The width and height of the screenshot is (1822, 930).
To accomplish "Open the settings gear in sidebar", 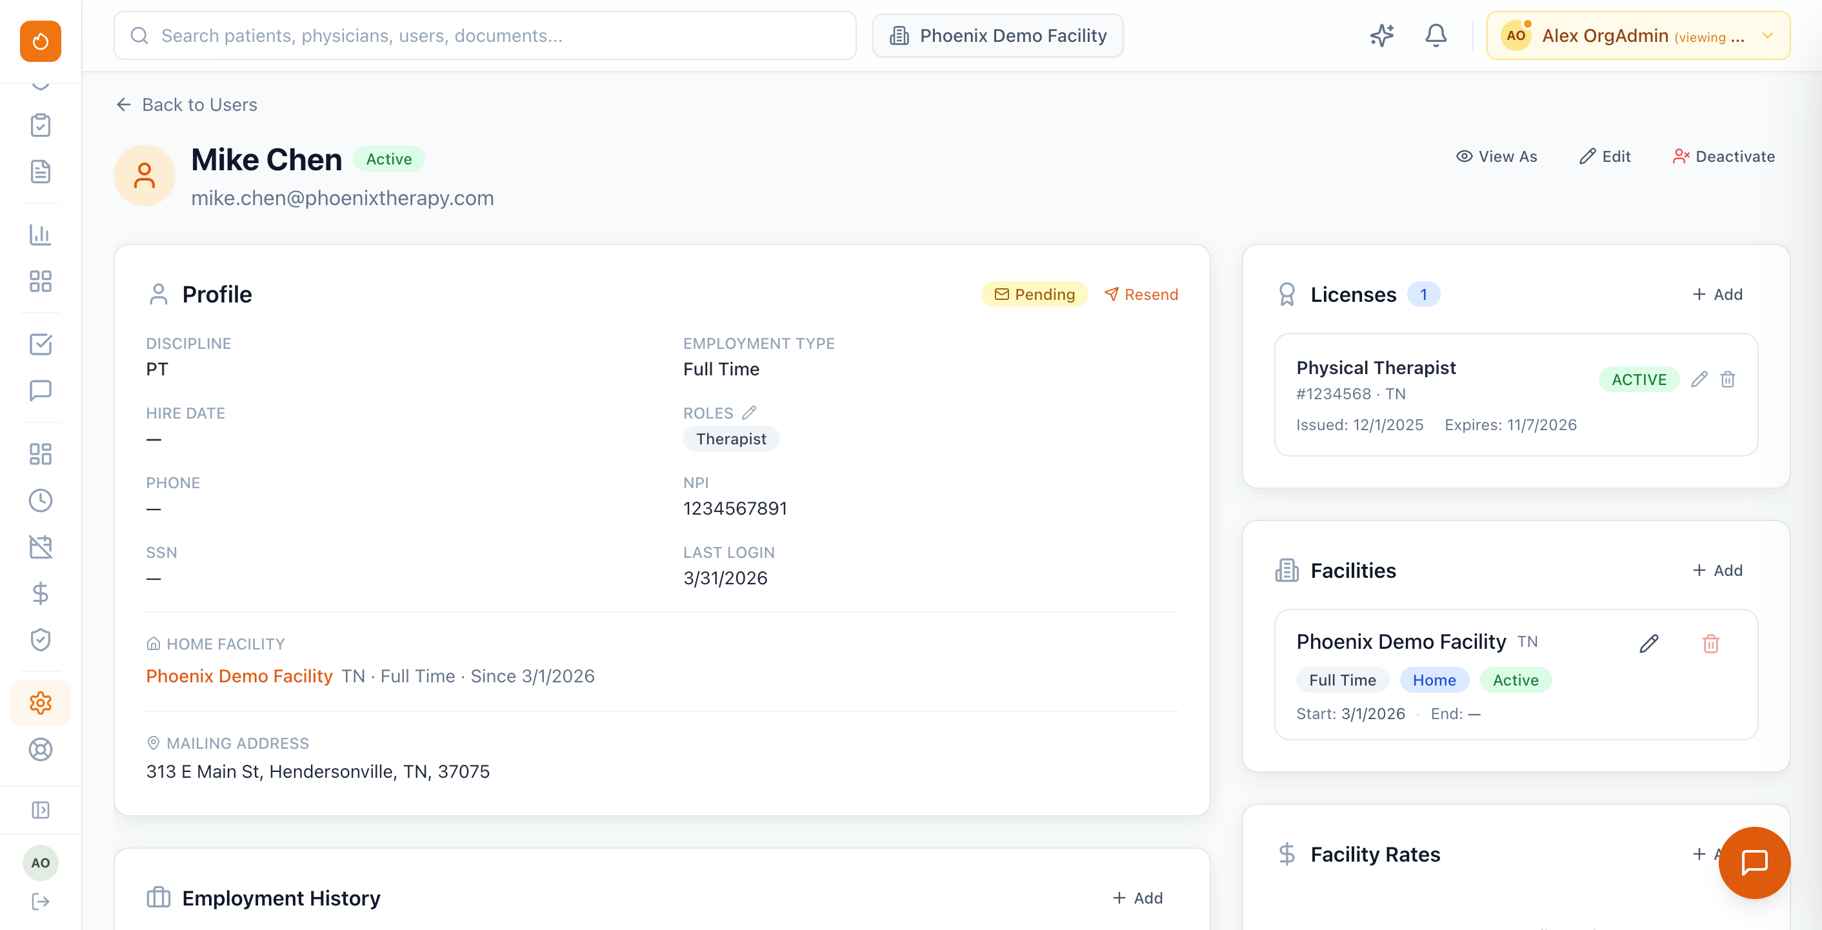I will (x=40, y=702).
